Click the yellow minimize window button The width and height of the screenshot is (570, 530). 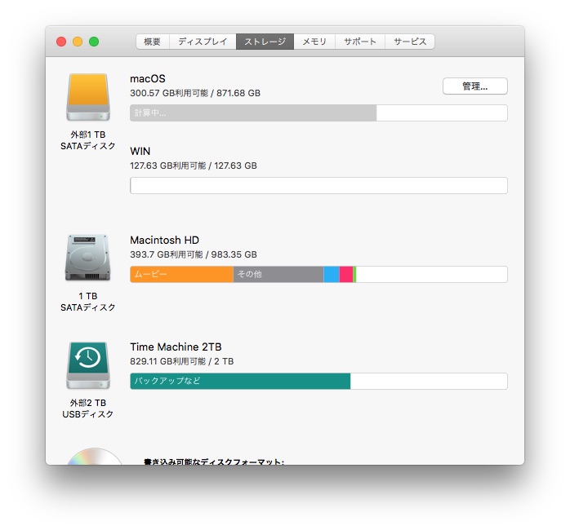tap(78, 42)
